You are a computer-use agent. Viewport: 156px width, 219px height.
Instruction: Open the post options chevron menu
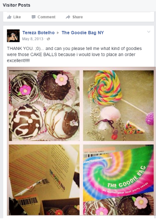149,32
